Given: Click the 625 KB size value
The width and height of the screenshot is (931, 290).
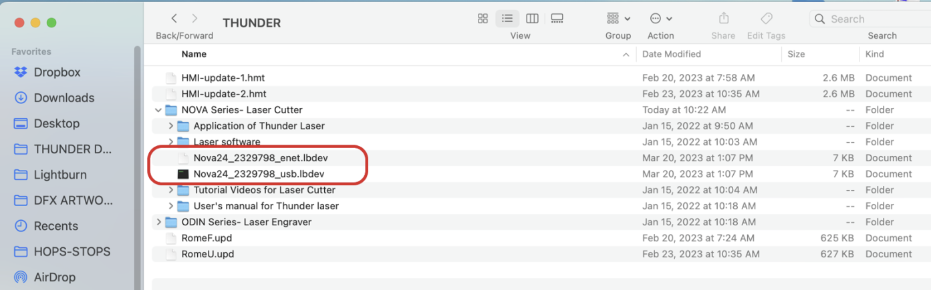Looking at the screenshot, I should [x=837, y=238].
